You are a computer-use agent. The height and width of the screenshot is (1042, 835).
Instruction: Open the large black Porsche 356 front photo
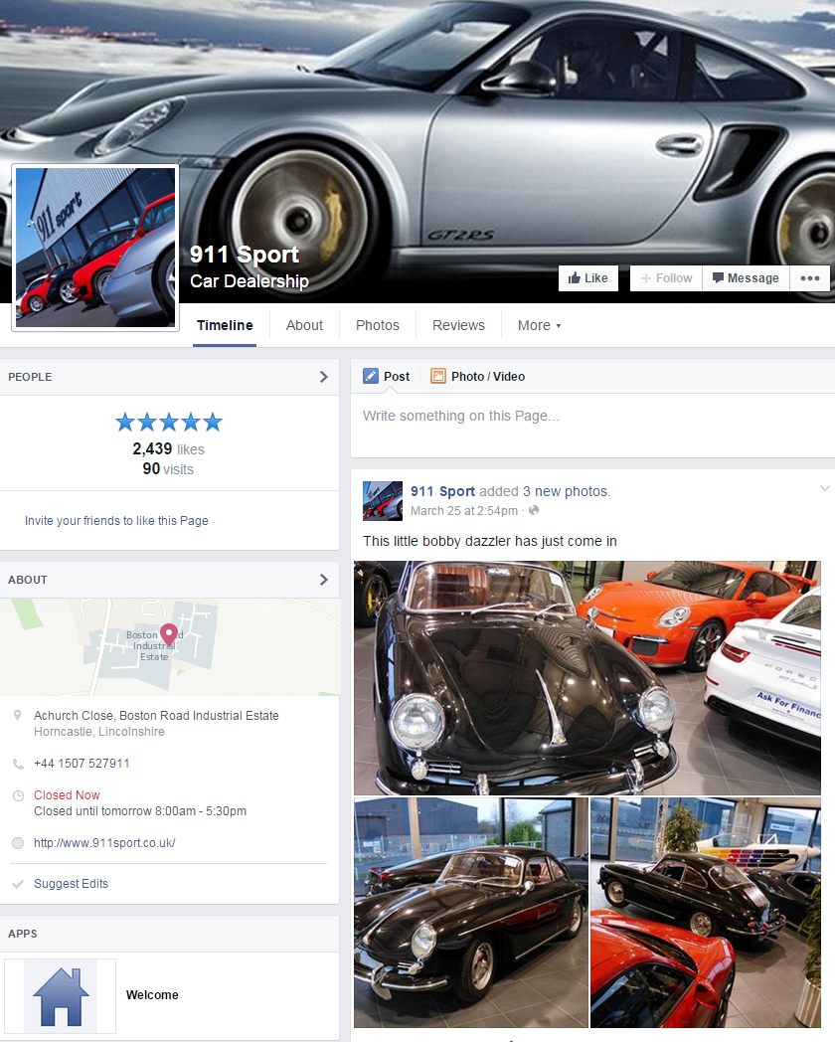587,678
